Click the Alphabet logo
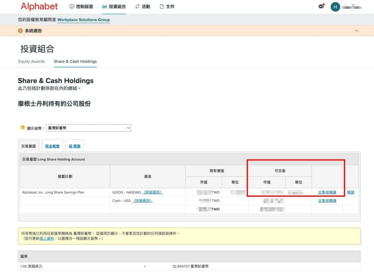 (x=39, y=7)
